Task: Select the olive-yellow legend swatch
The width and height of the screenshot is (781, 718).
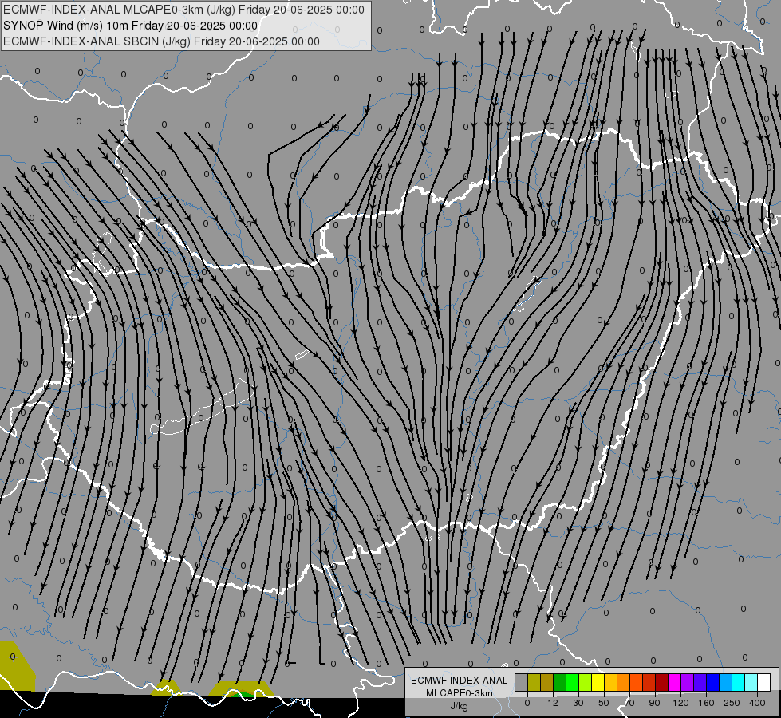Action: coord(534,683)
